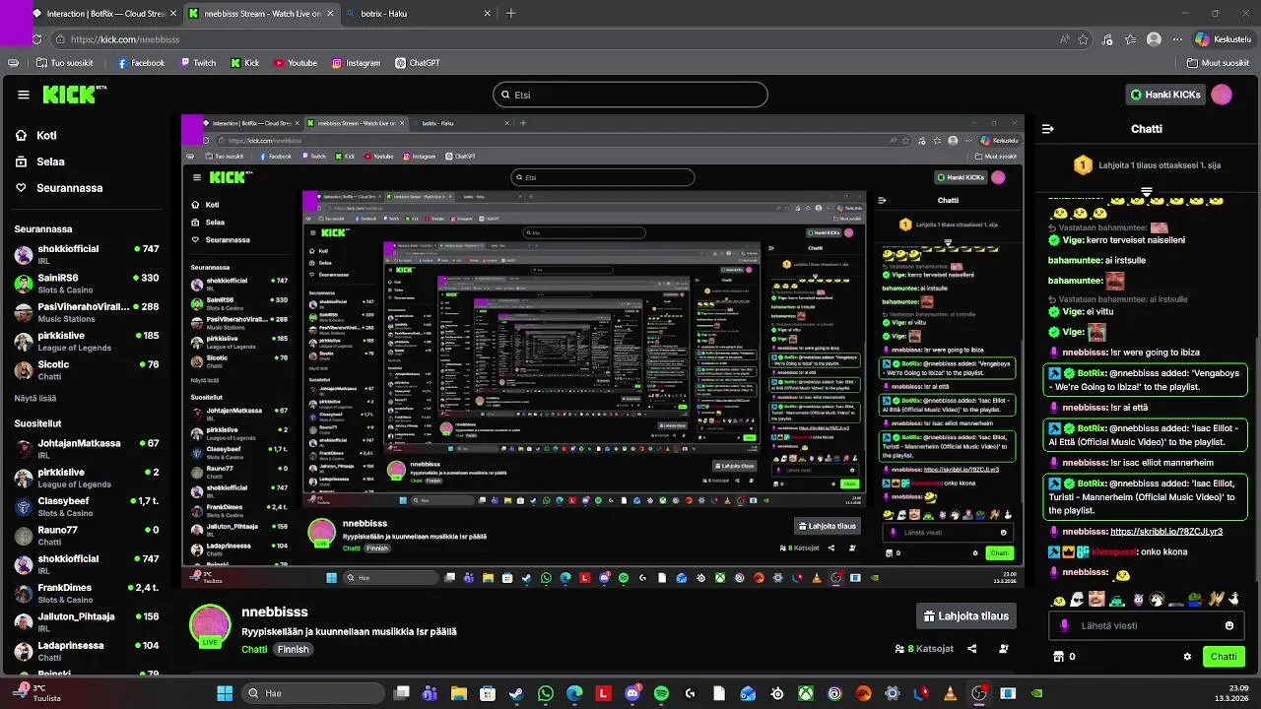Open Ladaprinsessa channel in sidebar
The height and width of the screenshot is (709, 1261).
coord(87,651)
